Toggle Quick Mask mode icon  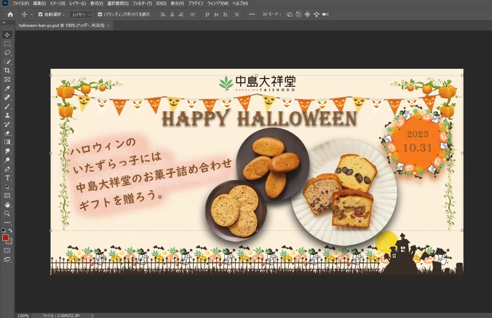pyautogui.click(x=7, y=250)
